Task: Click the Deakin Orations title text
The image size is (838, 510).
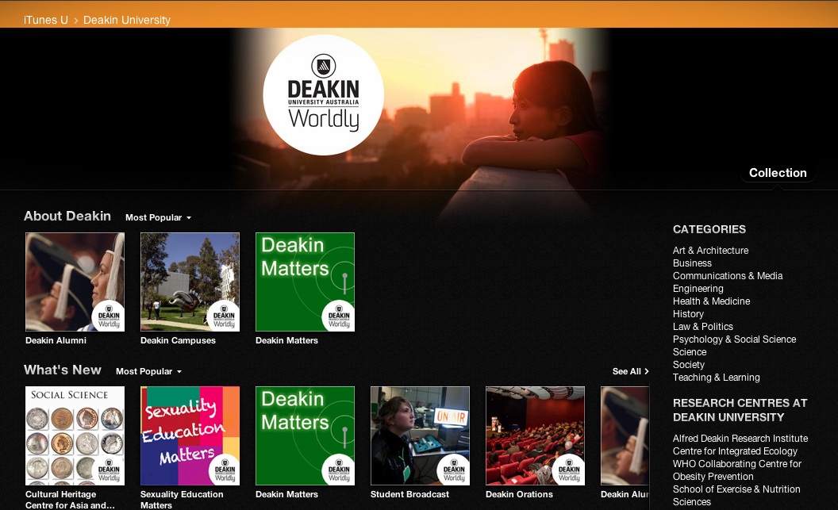Action: (x=519, y=494)
